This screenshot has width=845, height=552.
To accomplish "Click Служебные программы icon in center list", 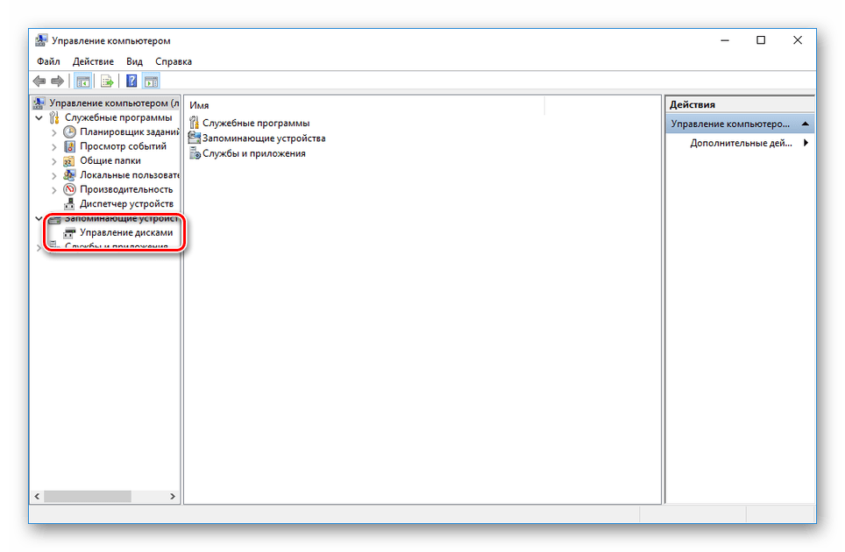I will (194, 124).
